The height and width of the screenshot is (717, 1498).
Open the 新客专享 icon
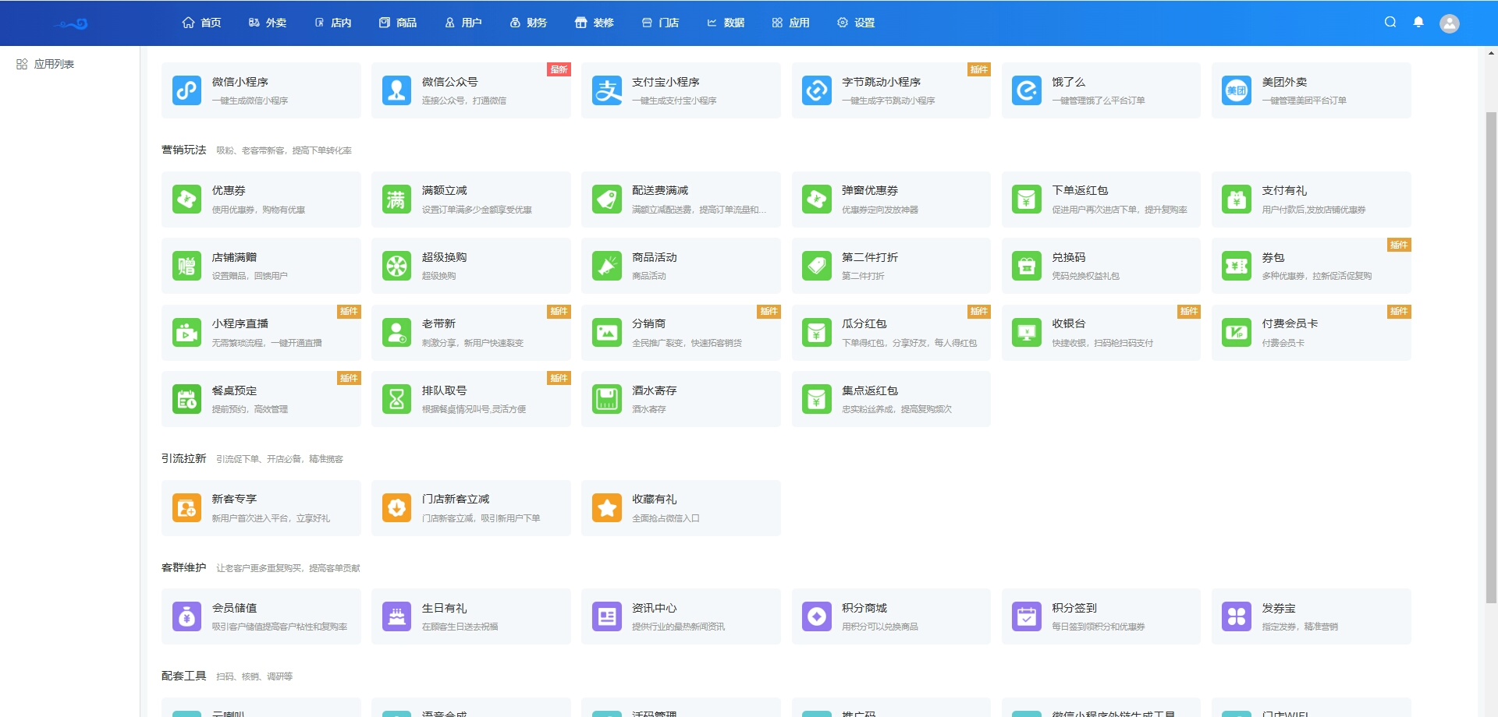186,508
